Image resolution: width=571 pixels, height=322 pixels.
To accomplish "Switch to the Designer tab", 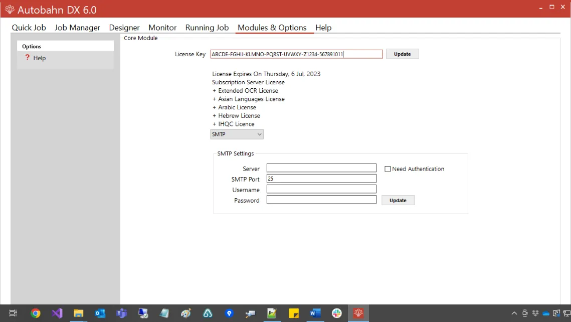I will [124, 28].
